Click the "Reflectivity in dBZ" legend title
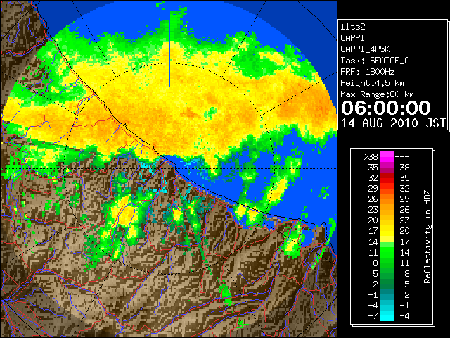Screen dimensions: 450x338 [427, 237]
